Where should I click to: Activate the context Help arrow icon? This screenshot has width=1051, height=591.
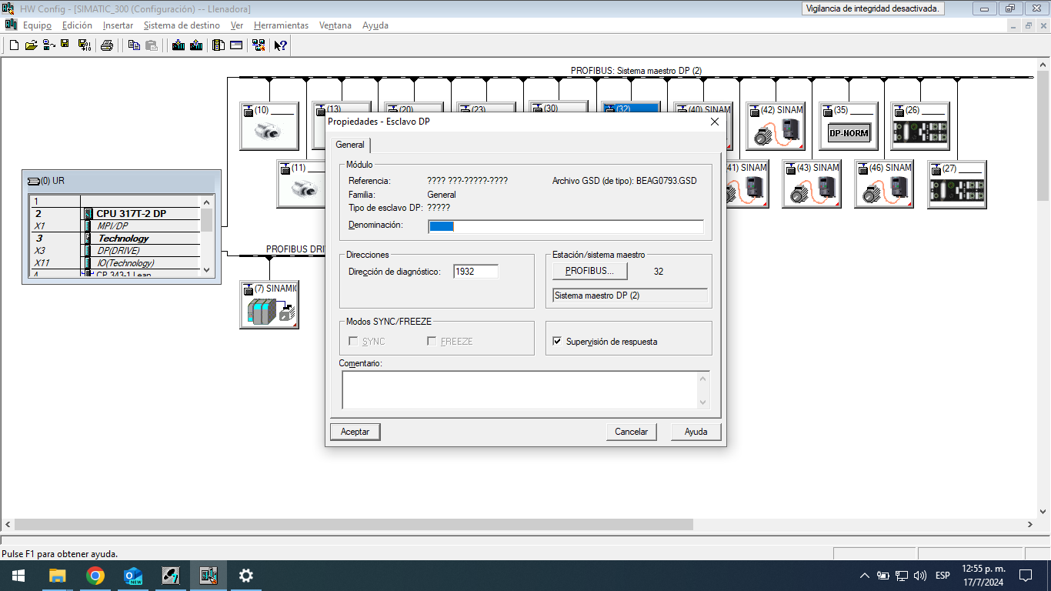click(x=281, y=45)
